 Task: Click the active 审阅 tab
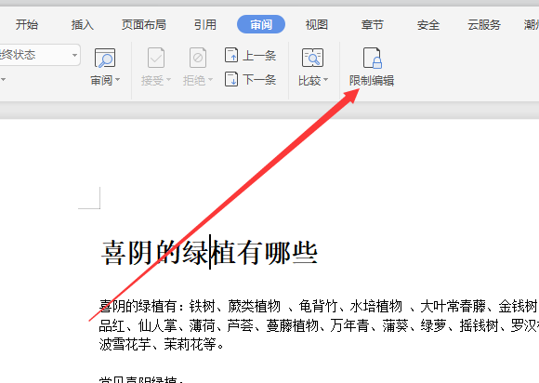261,24
